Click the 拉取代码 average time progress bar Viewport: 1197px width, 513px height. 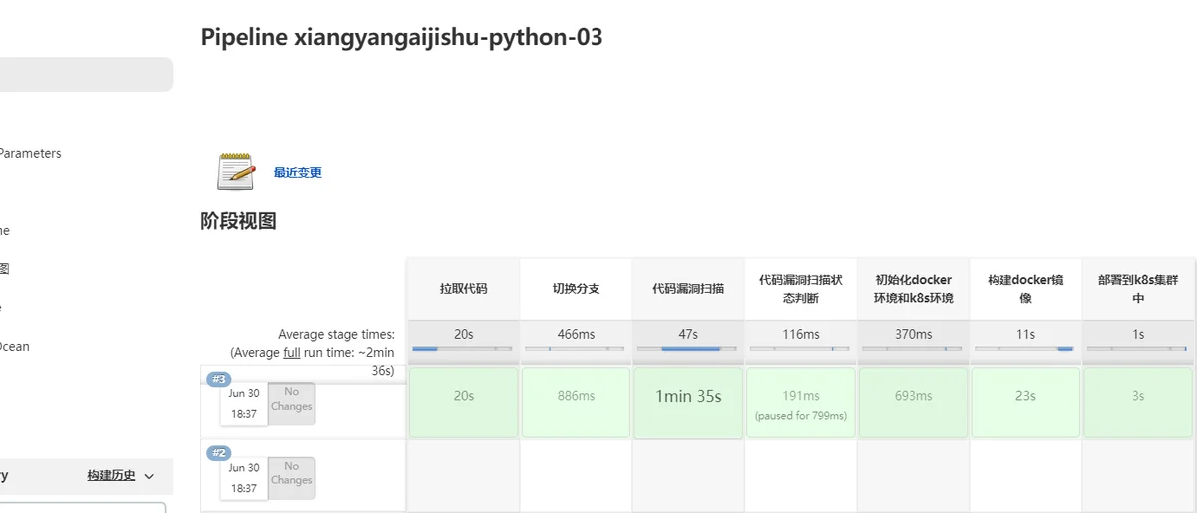click(463, 349)
